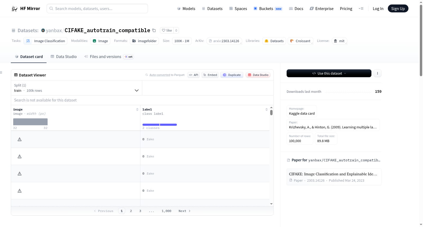Click the Image modality tag
Viewport: 423px width, 227px height.
[x=100, y=41]
